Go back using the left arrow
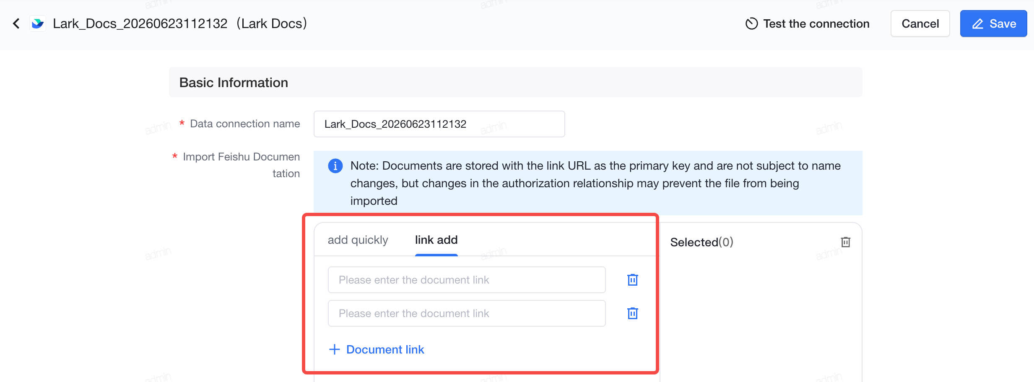Viewport: 1034px width, 382px height. [16, 23]
